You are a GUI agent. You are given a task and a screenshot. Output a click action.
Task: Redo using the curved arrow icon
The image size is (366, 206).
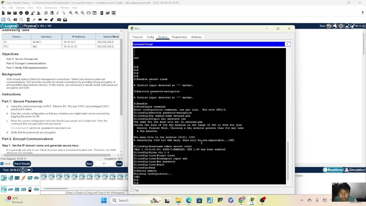[63, 13]
